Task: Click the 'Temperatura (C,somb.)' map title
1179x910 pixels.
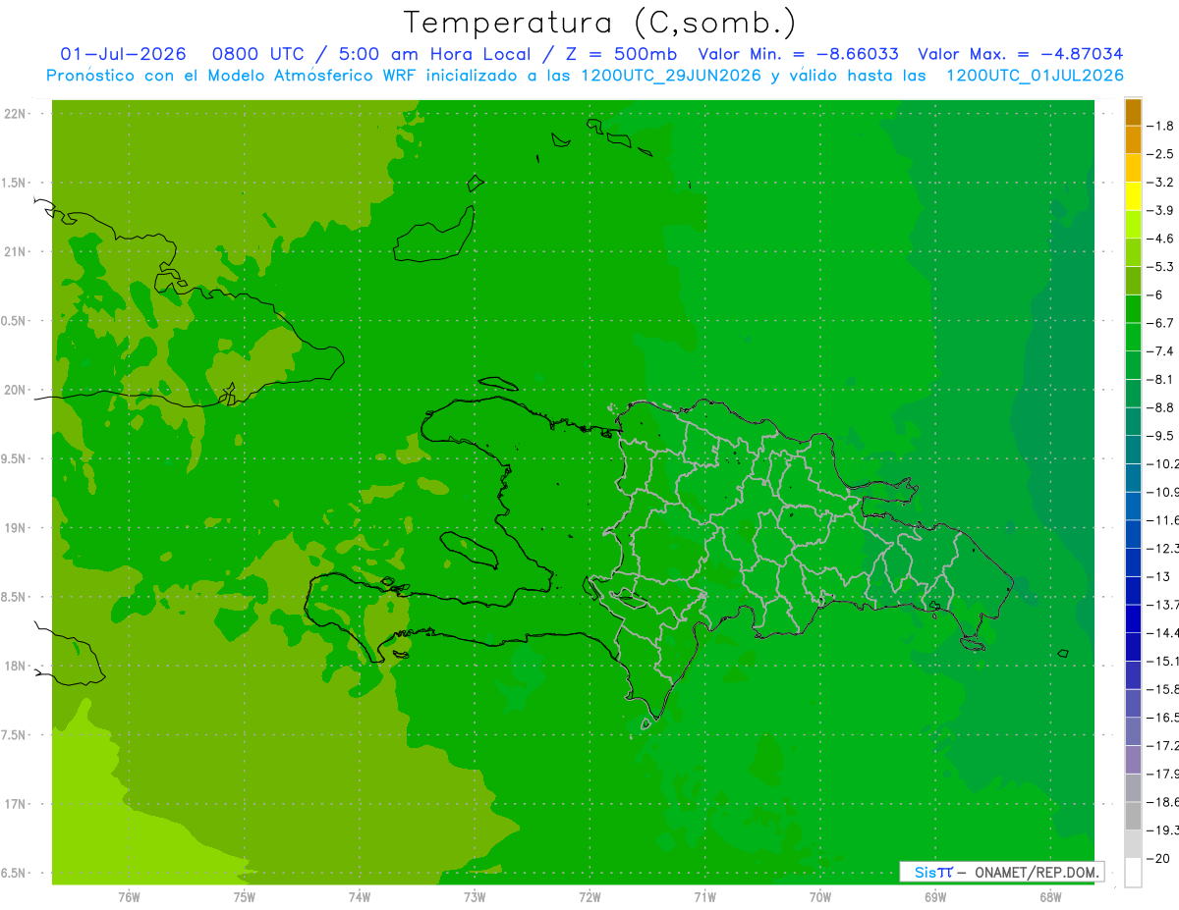Action: coord(599,23)
